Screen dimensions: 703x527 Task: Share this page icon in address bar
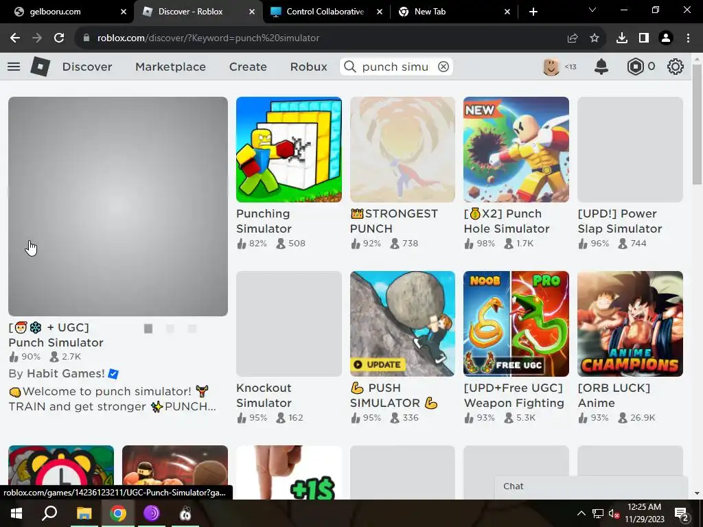coord(573,38)
